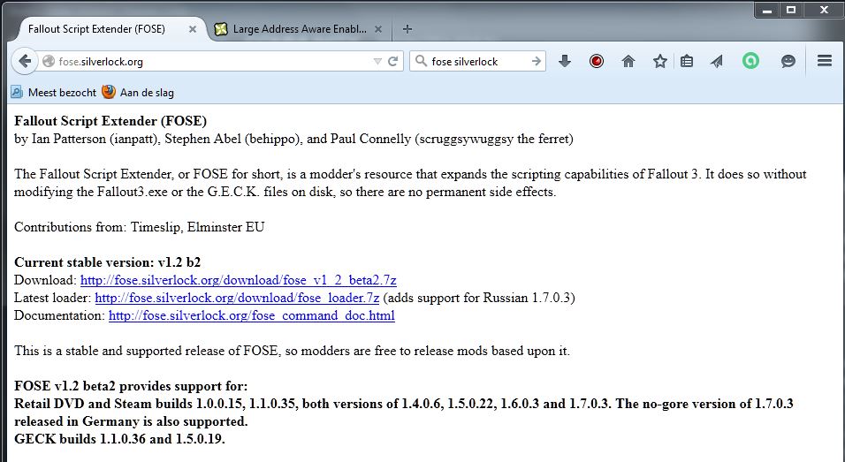Reload the page with the refresh icon
Image resolution: width=845 pixels, height=462 pixels.
tap(392, 61)
